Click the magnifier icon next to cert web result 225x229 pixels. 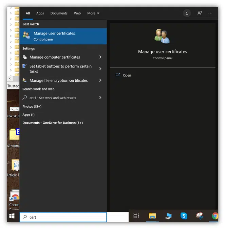[24, 98]
